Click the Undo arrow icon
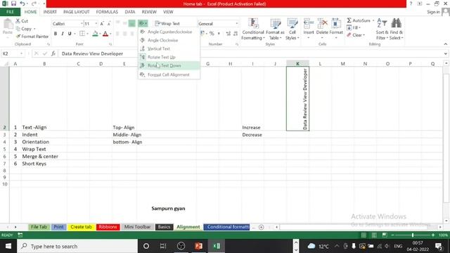Image resolution: width=450 pixels, height=253 pixels. (22, 4)
